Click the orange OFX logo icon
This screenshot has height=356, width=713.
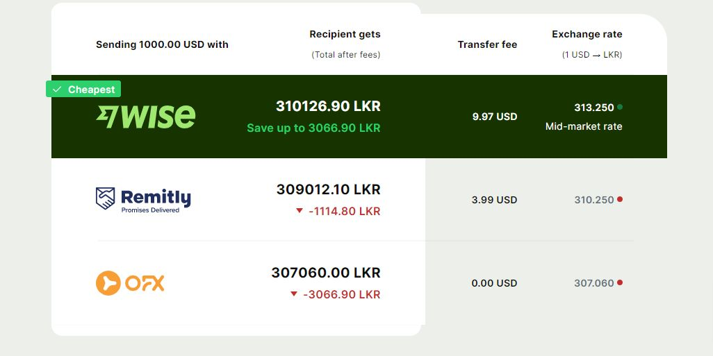[108, 283]
